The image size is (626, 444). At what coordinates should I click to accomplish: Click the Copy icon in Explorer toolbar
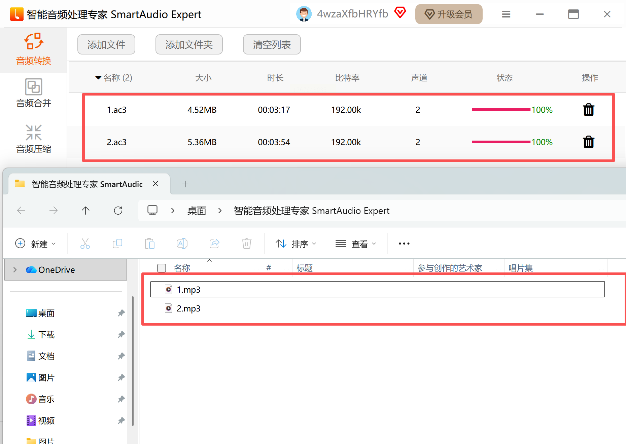point(117,244)
